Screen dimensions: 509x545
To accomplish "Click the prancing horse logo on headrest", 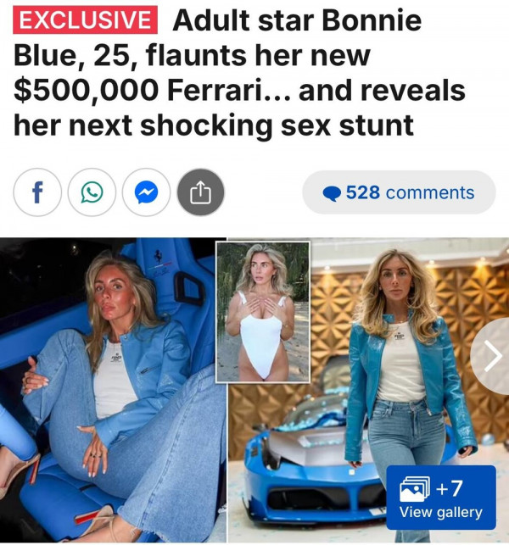I will (x=159, y=258).
